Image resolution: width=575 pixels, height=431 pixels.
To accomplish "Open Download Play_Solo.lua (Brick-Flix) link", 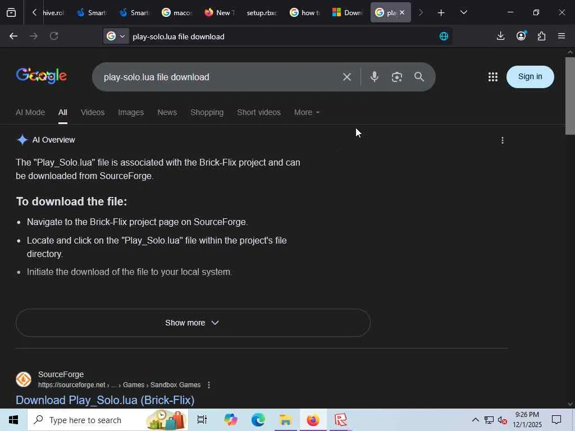I will click(x=105, y=400).
